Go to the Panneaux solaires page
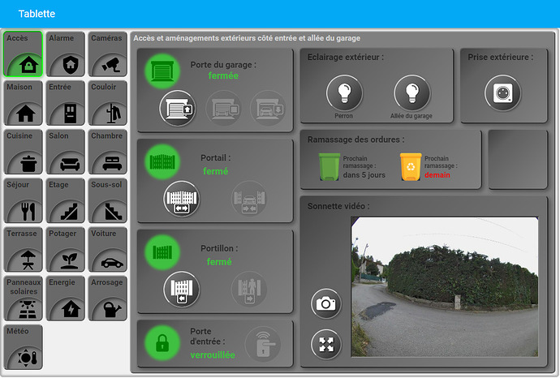Screen dimensions: 560x378 pyautogui.click(x=23, y=297)
